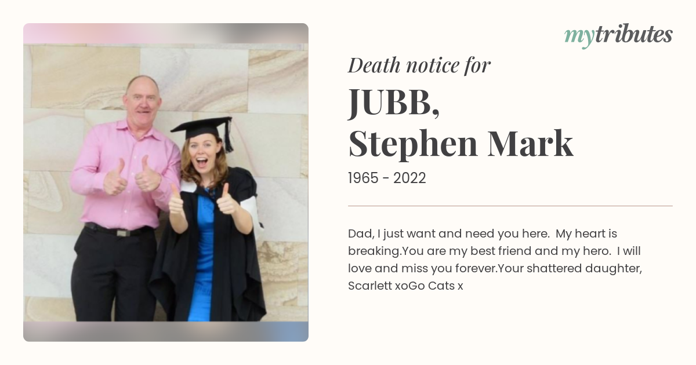Click the green "my" part of logo
The width and height of the screenshot is (696, 365).
(579, 38)
